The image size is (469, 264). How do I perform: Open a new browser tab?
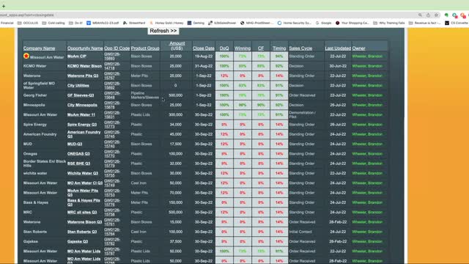4,6
